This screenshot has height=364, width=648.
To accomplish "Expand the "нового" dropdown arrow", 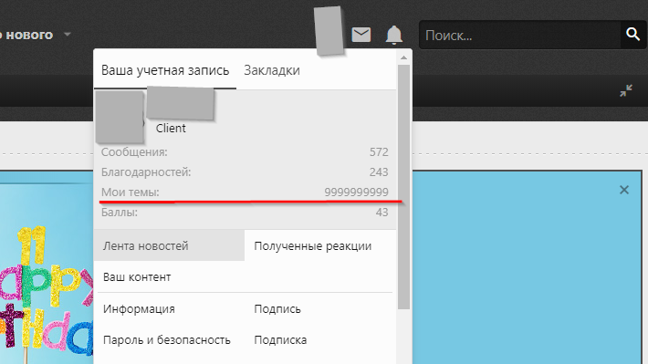I will pyautogui.click(x=68, y=35).
